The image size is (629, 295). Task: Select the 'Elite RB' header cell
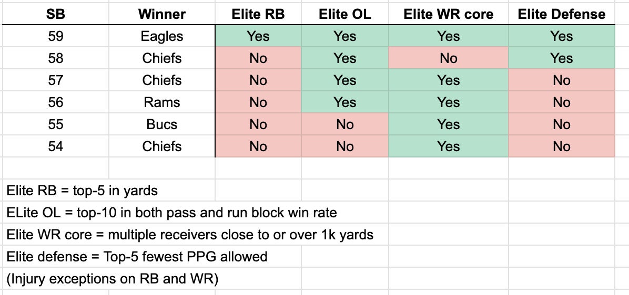(258, 14)
